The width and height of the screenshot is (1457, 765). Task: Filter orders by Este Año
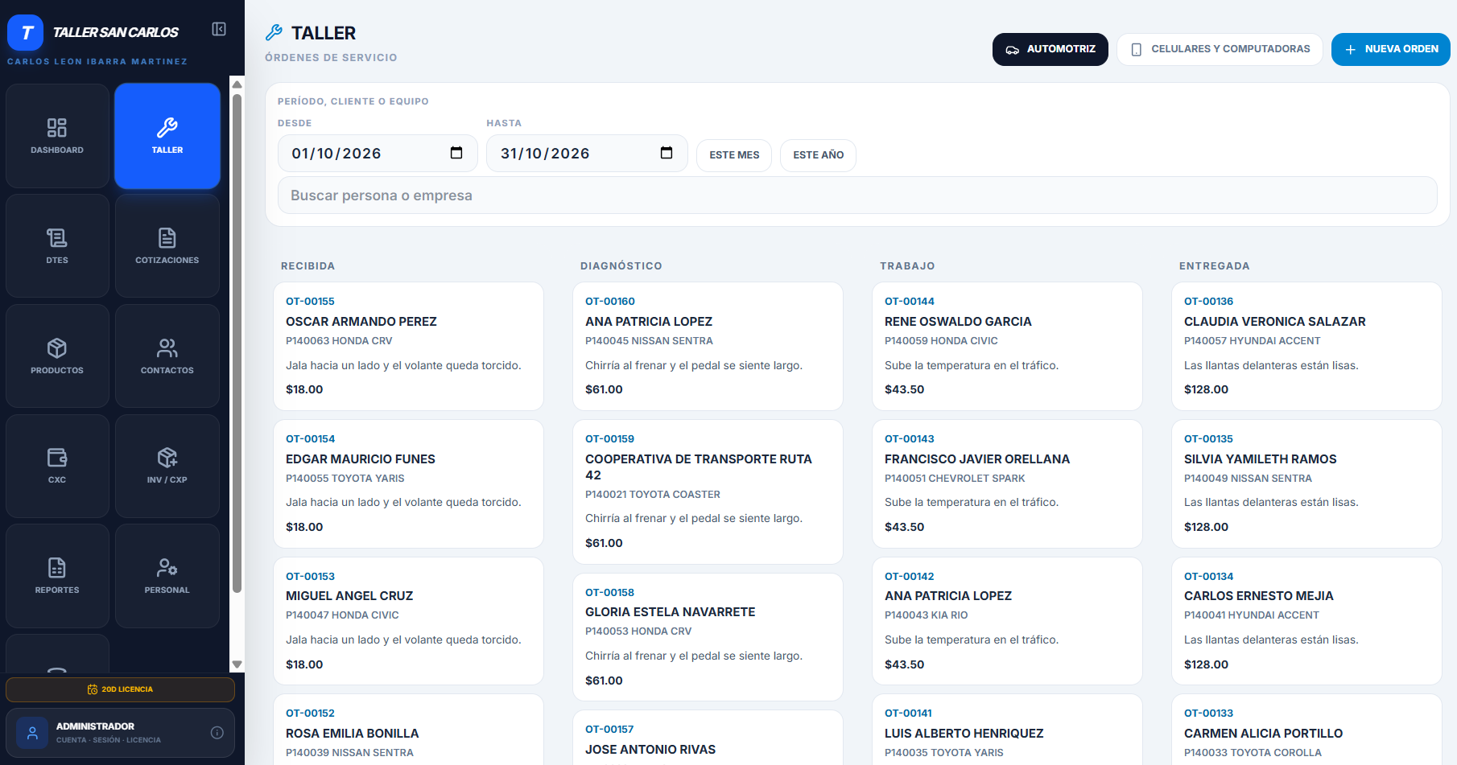click(x=818, y=155)
